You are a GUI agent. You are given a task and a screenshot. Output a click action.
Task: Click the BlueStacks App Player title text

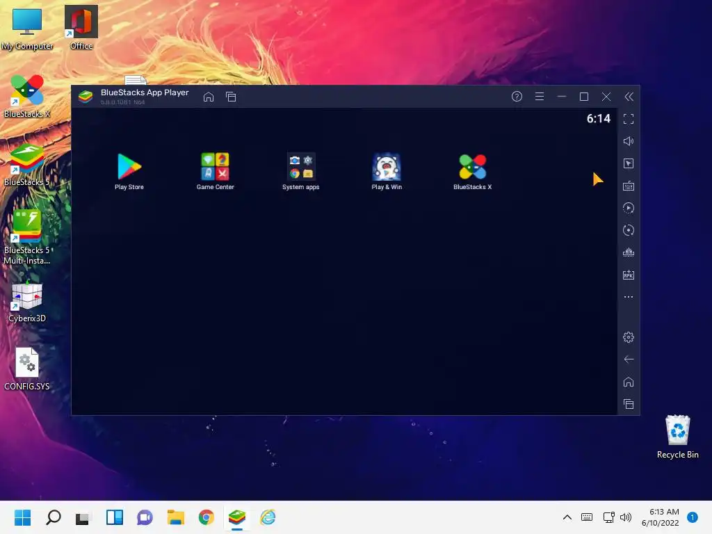(x=145, y=92)
